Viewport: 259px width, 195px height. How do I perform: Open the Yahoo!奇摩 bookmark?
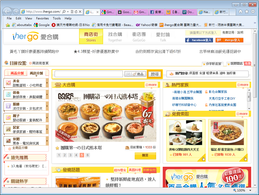147,25
